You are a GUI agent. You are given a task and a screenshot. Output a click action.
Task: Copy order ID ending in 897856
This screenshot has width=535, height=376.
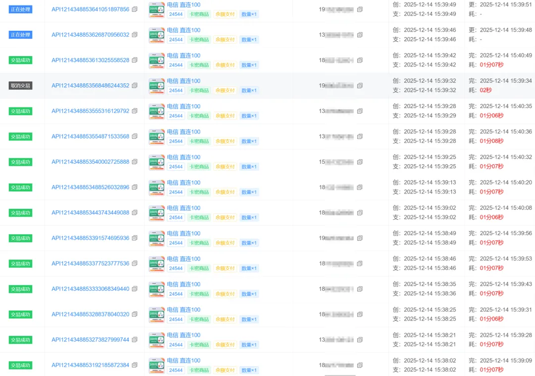point(135,9)
